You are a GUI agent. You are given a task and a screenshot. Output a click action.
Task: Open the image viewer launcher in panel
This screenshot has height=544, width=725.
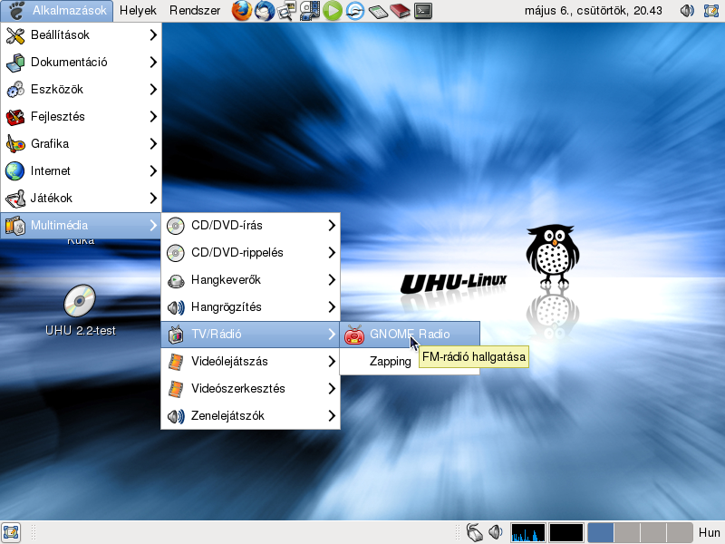[286, 11]
